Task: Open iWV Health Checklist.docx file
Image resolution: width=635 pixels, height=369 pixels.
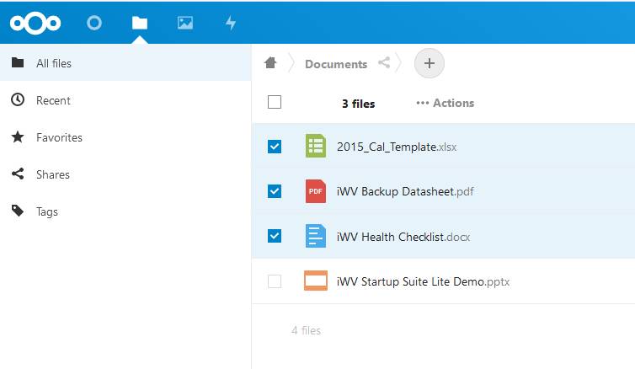Action: (403, 237)
